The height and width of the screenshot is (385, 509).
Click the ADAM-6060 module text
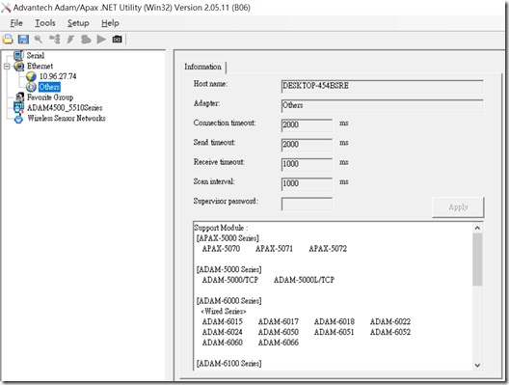[223, 343]
